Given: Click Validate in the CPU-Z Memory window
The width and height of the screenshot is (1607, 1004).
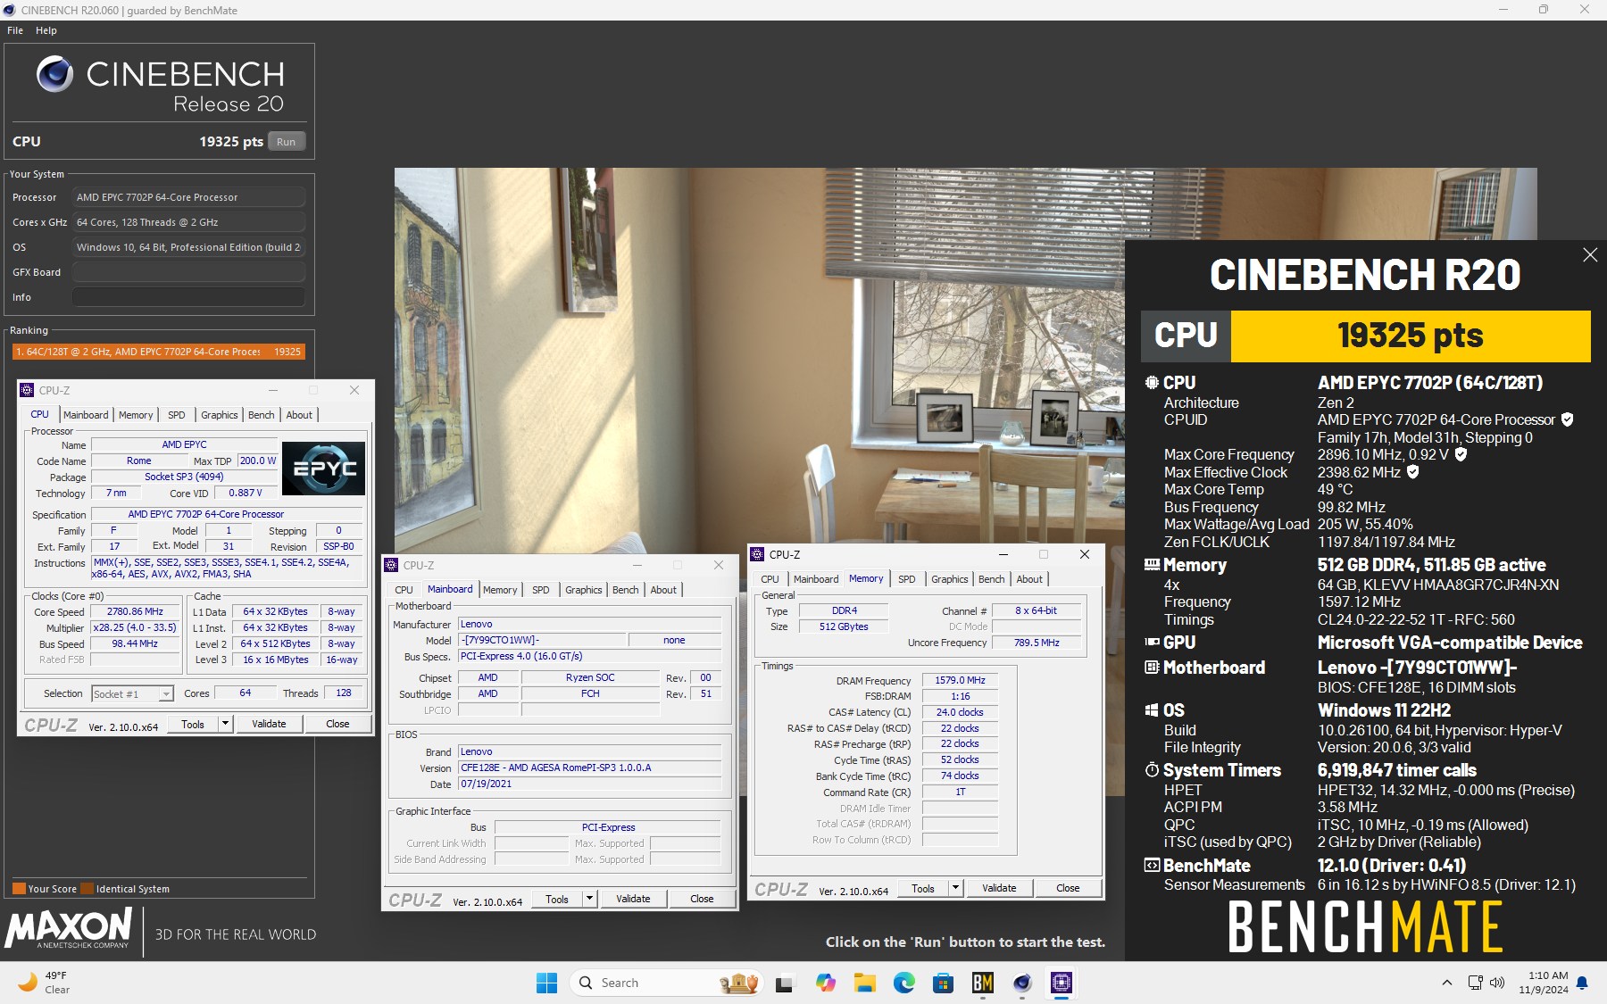Looking at the screenshot, I should pos(999,888).
